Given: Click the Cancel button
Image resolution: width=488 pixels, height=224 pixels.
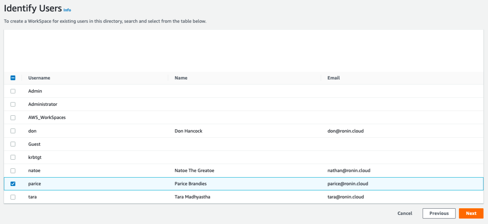Looking at the screenshot, I should point(405,213).
